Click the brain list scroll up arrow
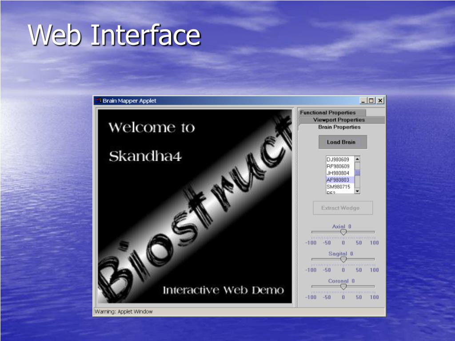 tap(358, 159)
